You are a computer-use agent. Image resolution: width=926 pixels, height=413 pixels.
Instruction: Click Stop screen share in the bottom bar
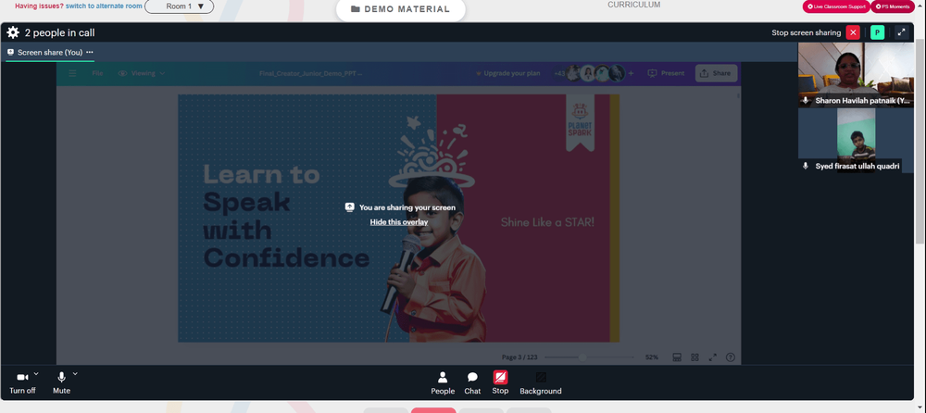pyautogui.click(x=500, y=383)
